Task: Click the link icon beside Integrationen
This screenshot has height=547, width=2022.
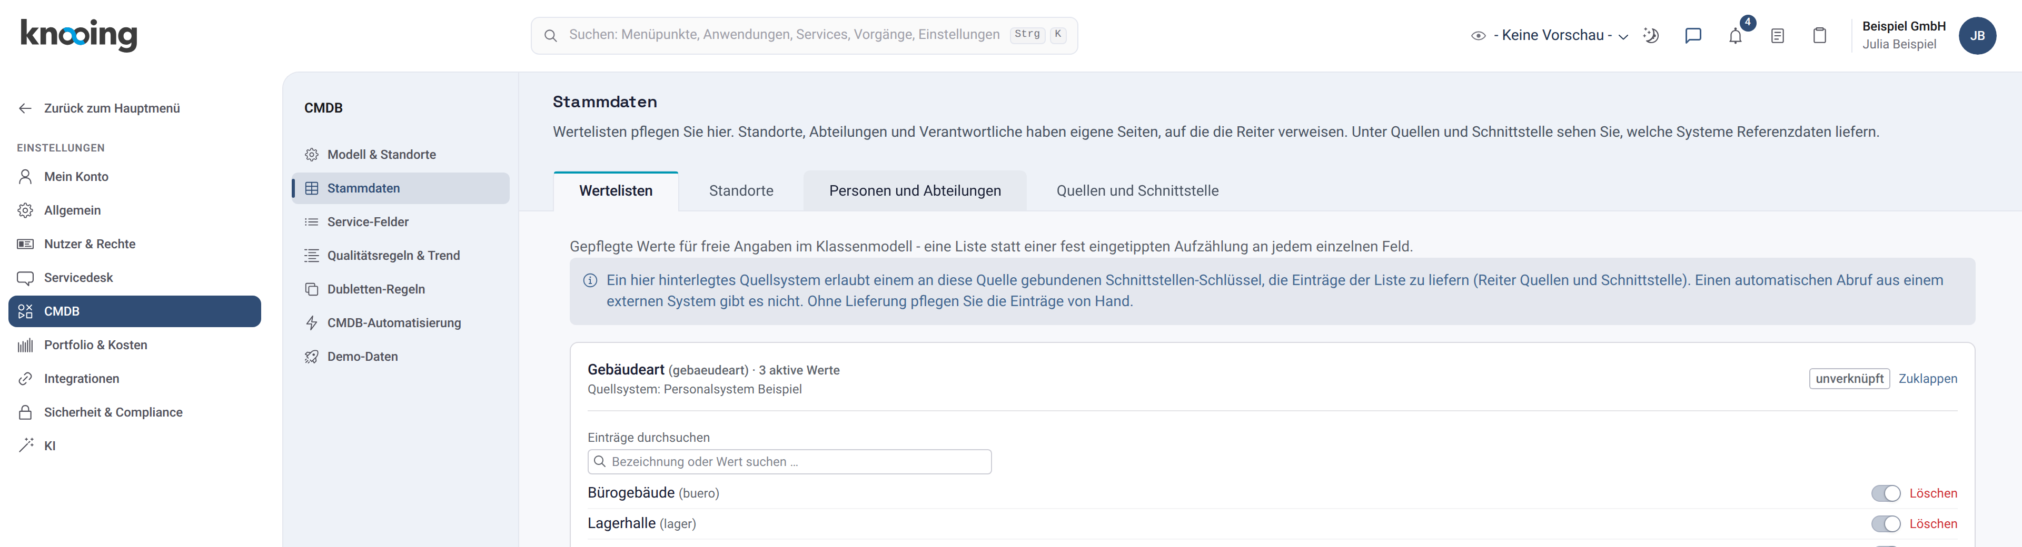Action: coord(25,379)
